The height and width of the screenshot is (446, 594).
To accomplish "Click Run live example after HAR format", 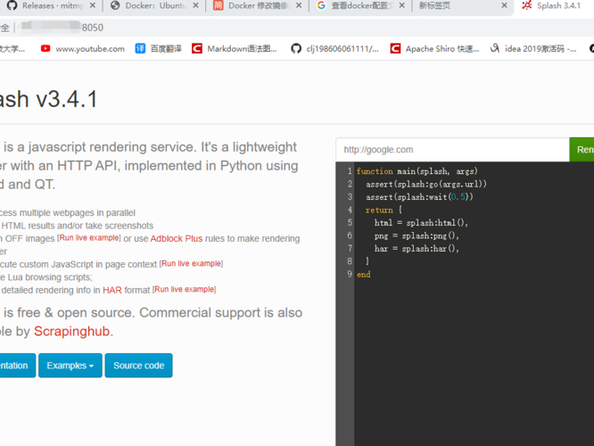I will pyautogui.click(x=184, y=290).
